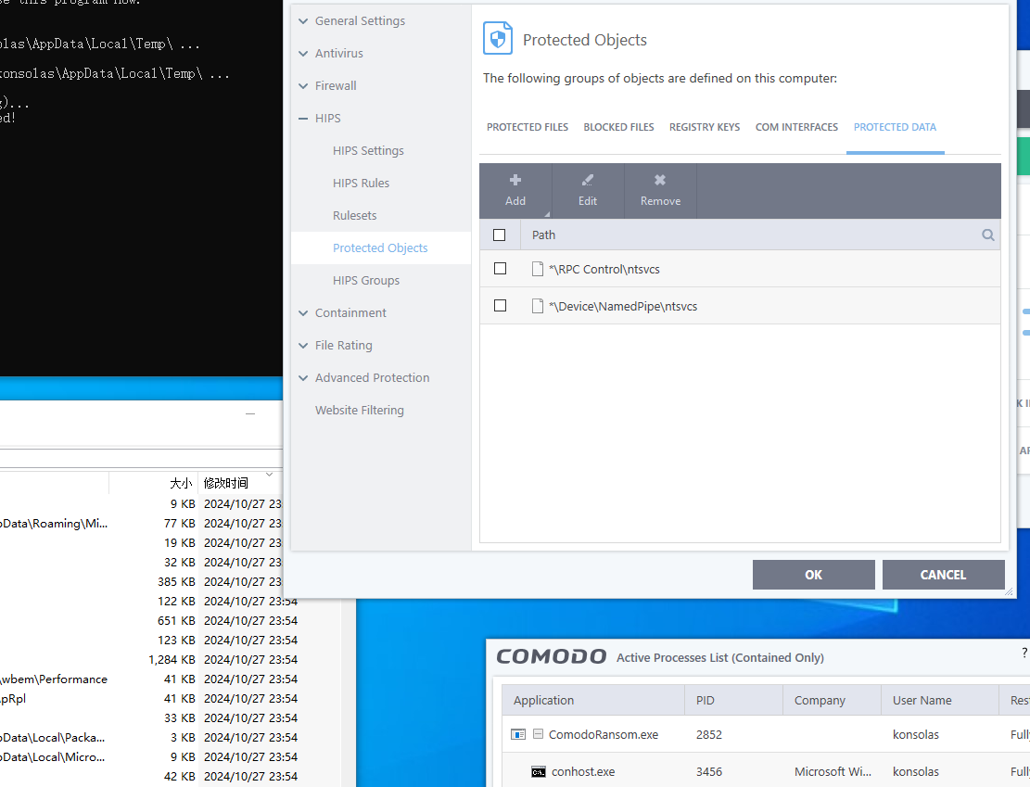Expand General Settings section
1030x787 pixels.
tap(303, 21)
